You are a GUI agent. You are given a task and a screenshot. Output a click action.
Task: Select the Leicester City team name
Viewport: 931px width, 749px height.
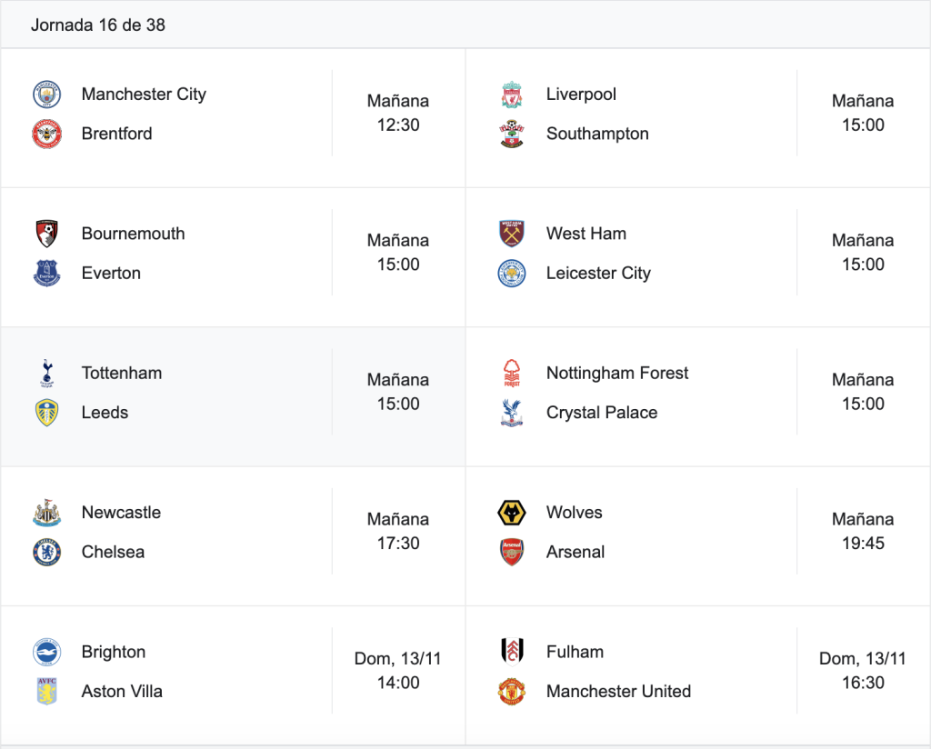pyautogui.click(x=598, y=273)
